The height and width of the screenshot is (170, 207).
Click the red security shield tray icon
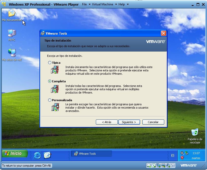(182, 158)
